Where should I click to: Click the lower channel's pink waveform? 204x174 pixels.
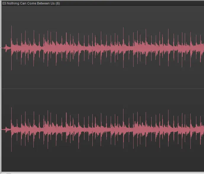(x=103, y=130)
